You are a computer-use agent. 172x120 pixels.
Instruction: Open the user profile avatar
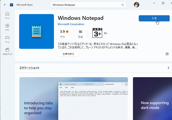point(136,5)
